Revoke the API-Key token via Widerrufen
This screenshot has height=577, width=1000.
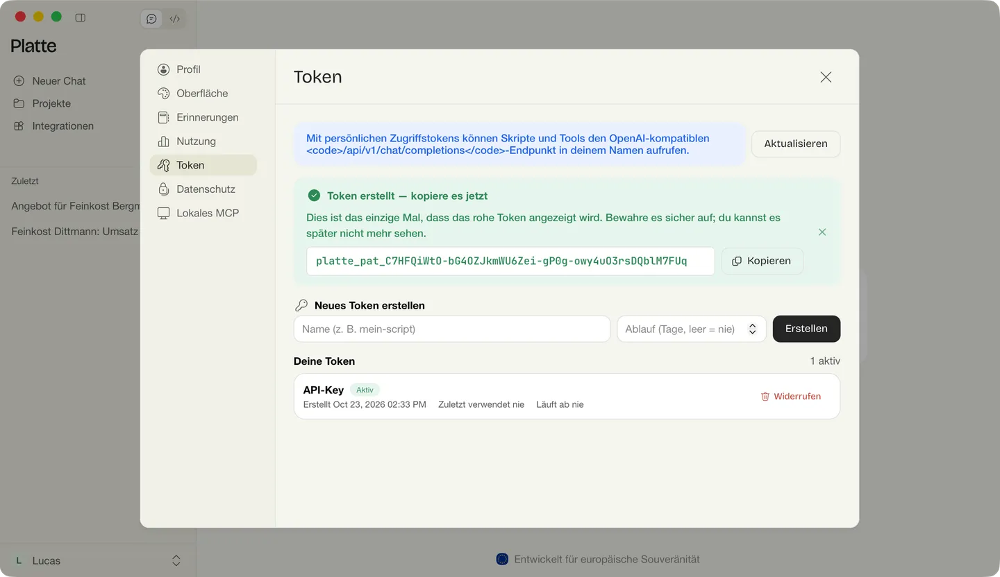point(791,397)
